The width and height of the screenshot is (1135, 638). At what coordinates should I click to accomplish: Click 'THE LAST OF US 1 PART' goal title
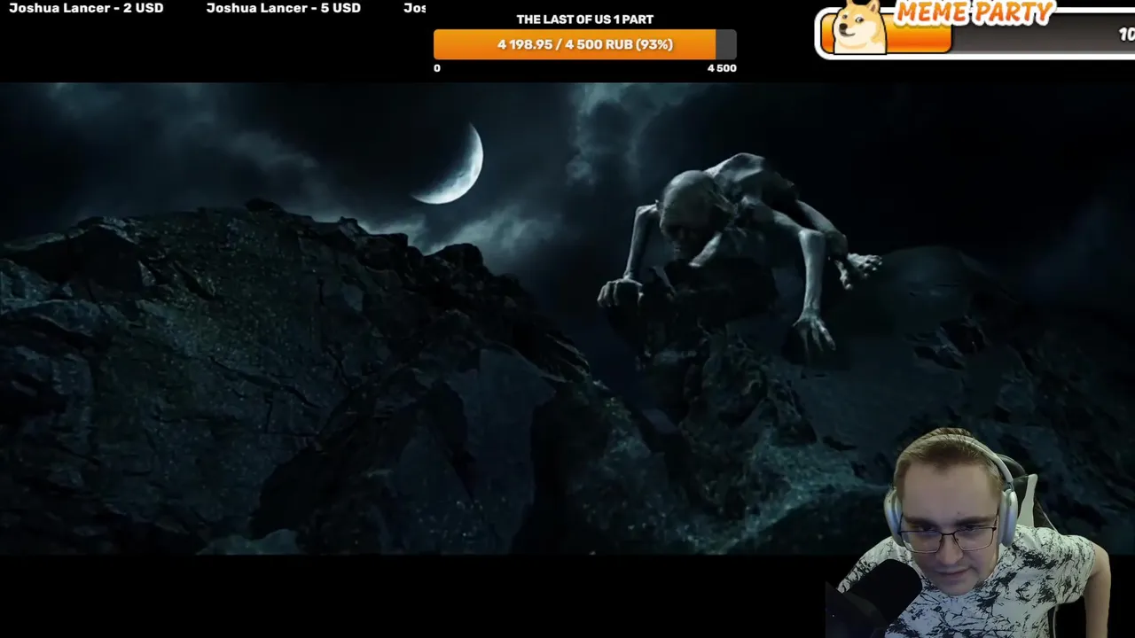[584, 19]
